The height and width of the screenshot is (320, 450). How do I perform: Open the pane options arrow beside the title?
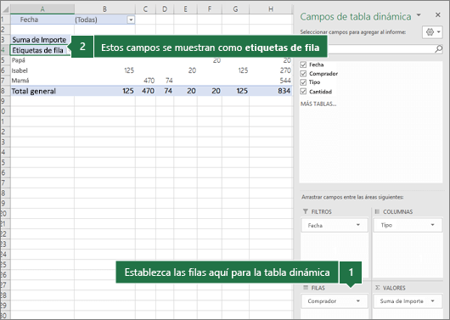(419, 15)
